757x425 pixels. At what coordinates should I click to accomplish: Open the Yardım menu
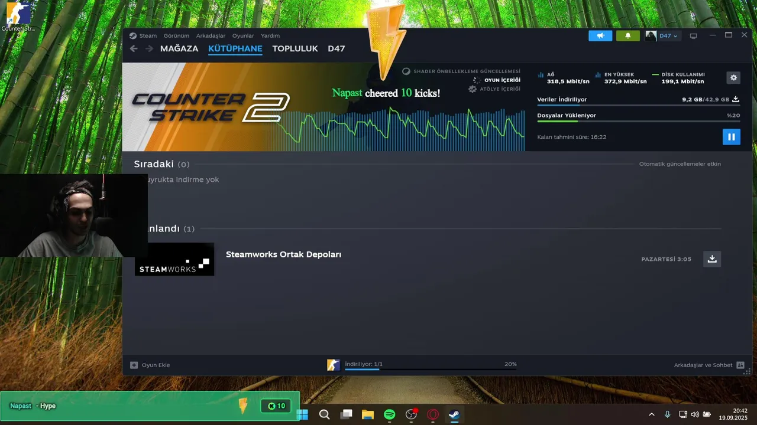click(x=270, y=35)
